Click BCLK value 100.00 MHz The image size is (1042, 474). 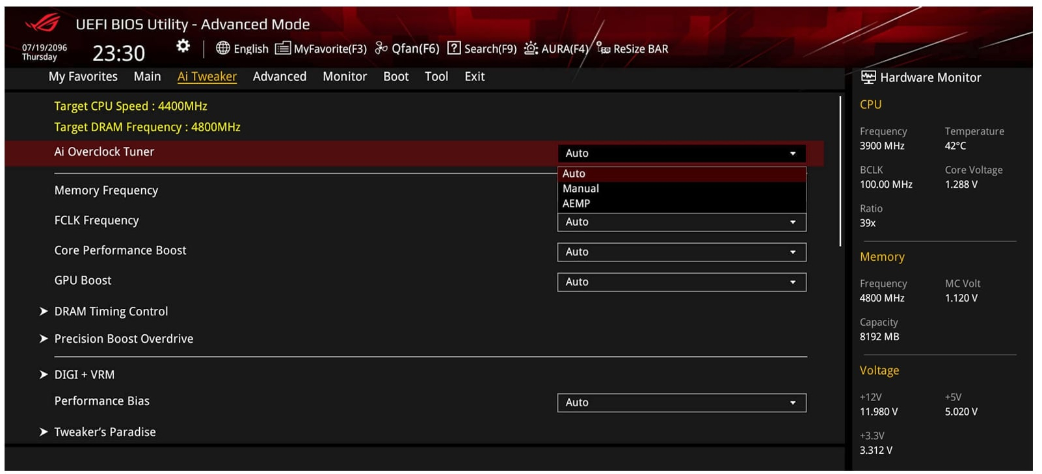pos(886,185)
